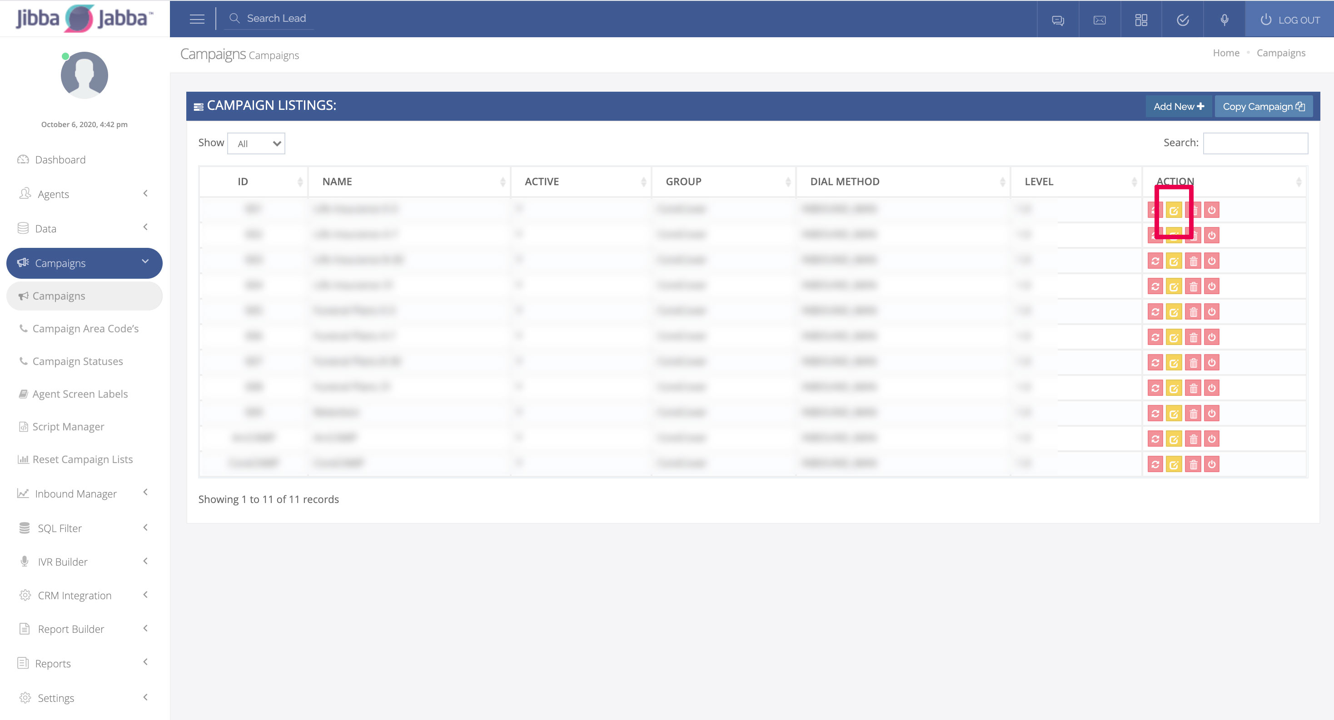
Task: Open the grid apps icon in header
Action: click(x=1141, y=20)
